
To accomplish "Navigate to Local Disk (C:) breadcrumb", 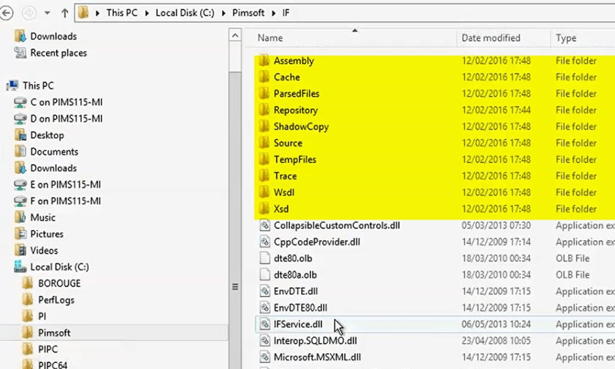I will pos(185,13).
